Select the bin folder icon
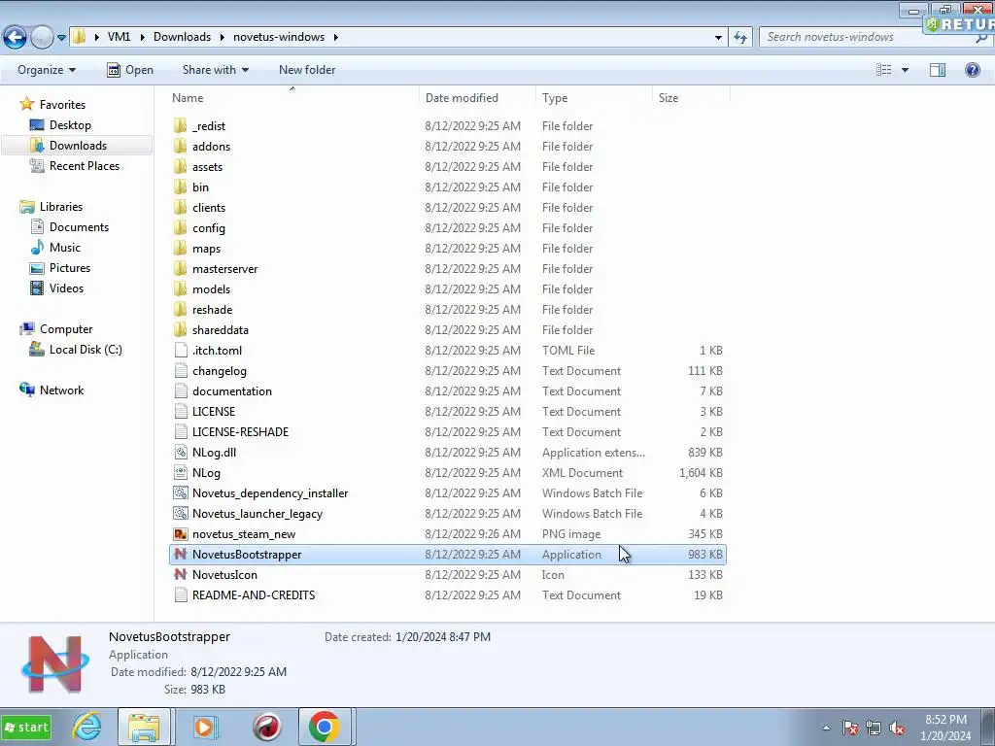The height and width of the screenshot is (746, 995). point(180,187)
